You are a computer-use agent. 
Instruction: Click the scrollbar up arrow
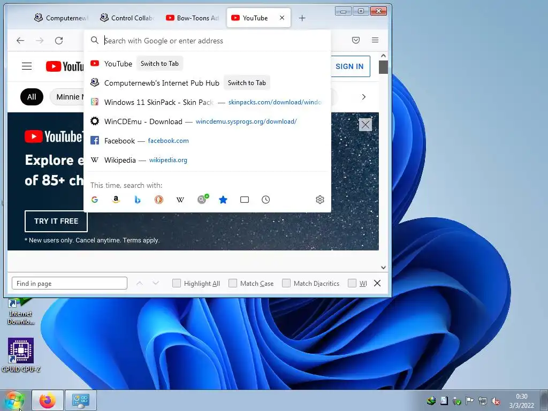click(383, 56)
